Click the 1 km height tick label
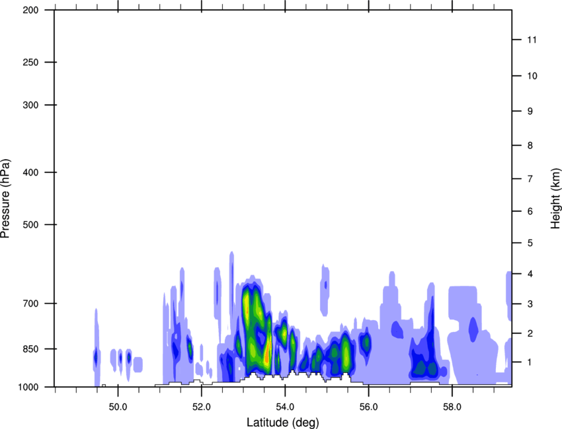This screenshot has width=562, height=429. click(530, 362)
